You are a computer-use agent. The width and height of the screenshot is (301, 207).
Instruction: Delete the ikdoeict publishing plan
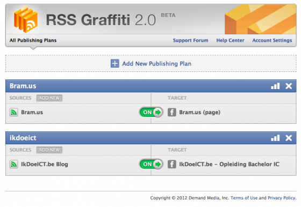tap(289, 138)
